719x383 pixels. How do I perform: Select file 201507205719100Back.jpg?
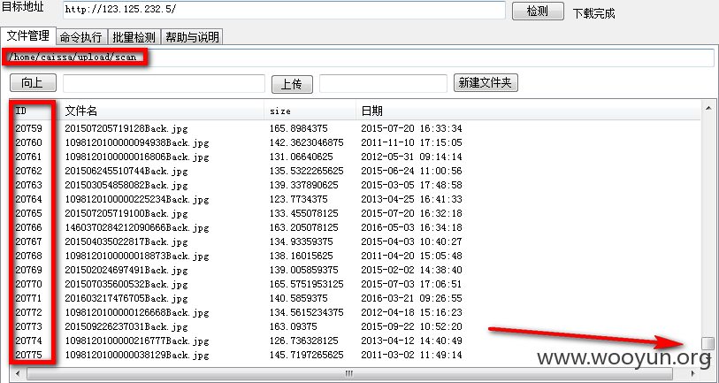click(126, 214)
